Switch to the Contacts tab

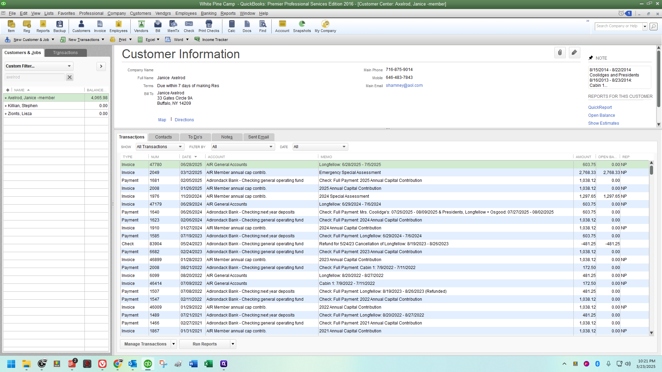[x=163, y=137]
